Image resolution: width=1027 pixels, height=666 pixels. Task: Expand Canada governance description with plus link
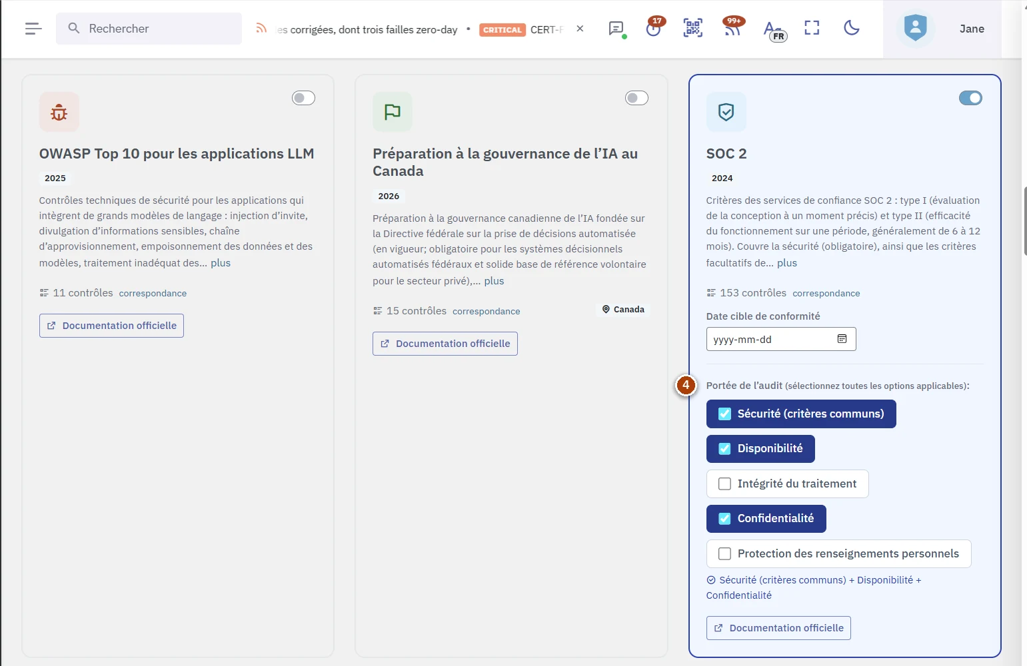click(x=494, y=281)
